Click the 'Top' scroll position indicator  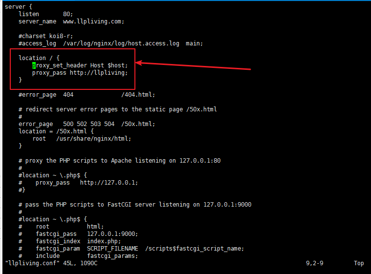tap(359, 263)
